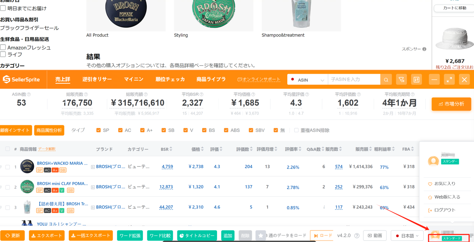474x242 pixels.
Task: Open the 売上詳 tab
Action: (63, 79)
